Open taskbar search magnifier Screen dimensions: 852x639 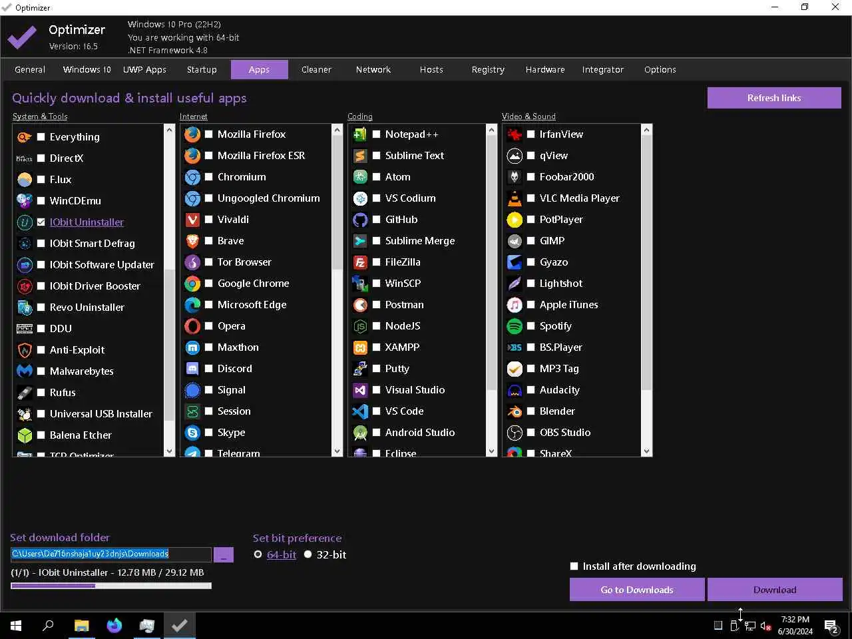click(48, 626)
